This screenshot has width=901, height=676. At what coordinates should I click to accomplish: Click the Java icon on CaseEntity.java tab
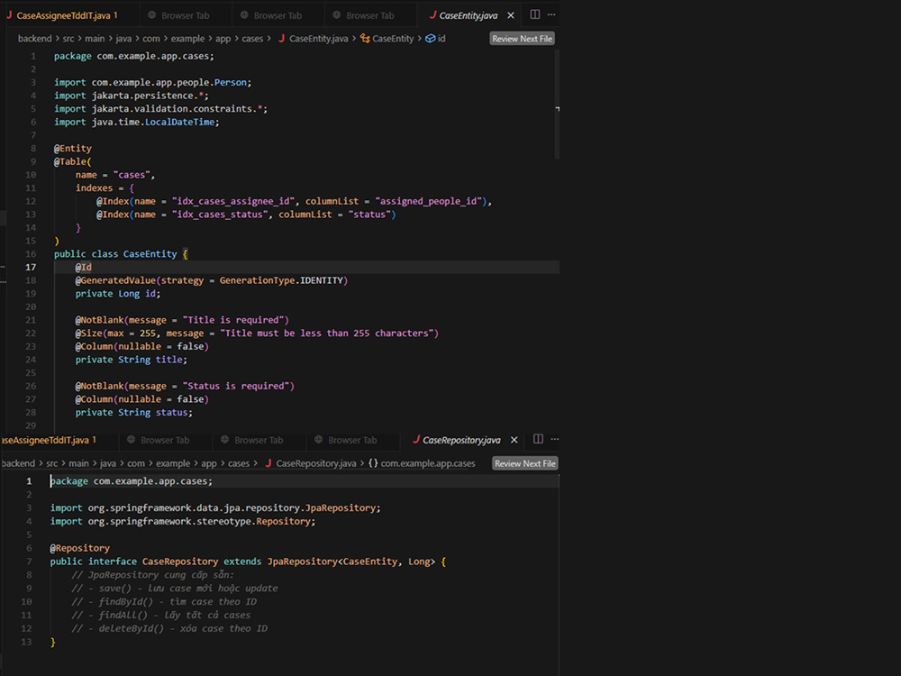pos(432,15)
